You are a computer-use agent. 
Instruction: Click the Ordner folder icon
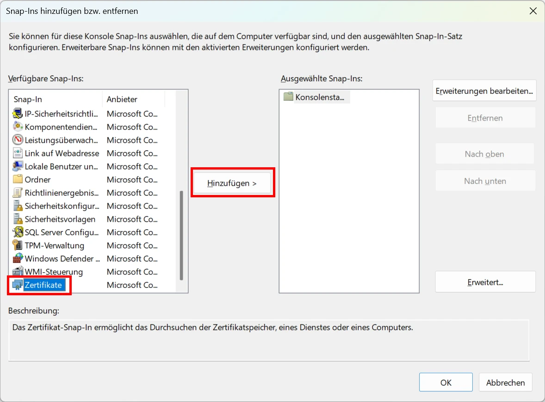(18, 179)
